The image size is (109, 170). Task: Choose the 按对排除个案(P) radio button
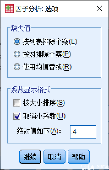[x=17, y=54]
